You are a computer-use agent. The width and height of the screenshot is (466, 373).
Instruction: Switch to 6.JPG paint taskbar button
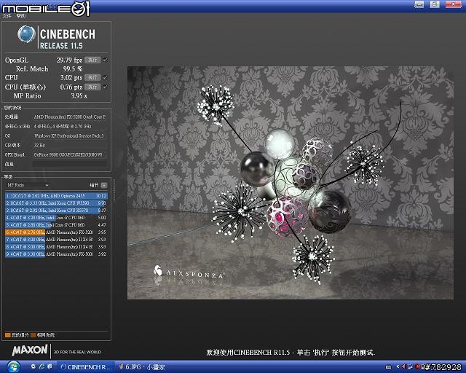coord(142,367)
